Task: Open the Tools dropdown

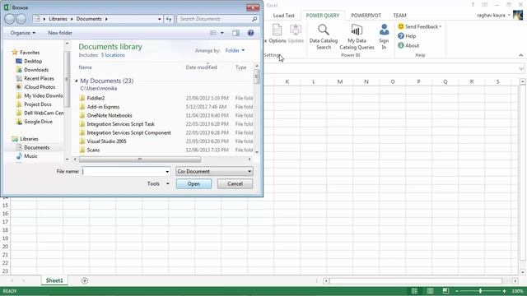Action: pyautogui.click(x=158, y=183)
